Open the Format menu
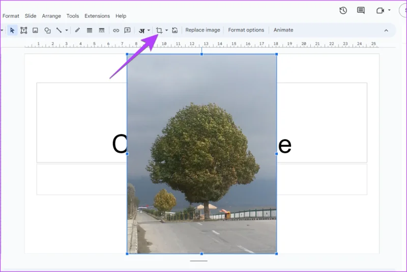The width and height of the screenshot is (407, 272). (x=11, y=16)
